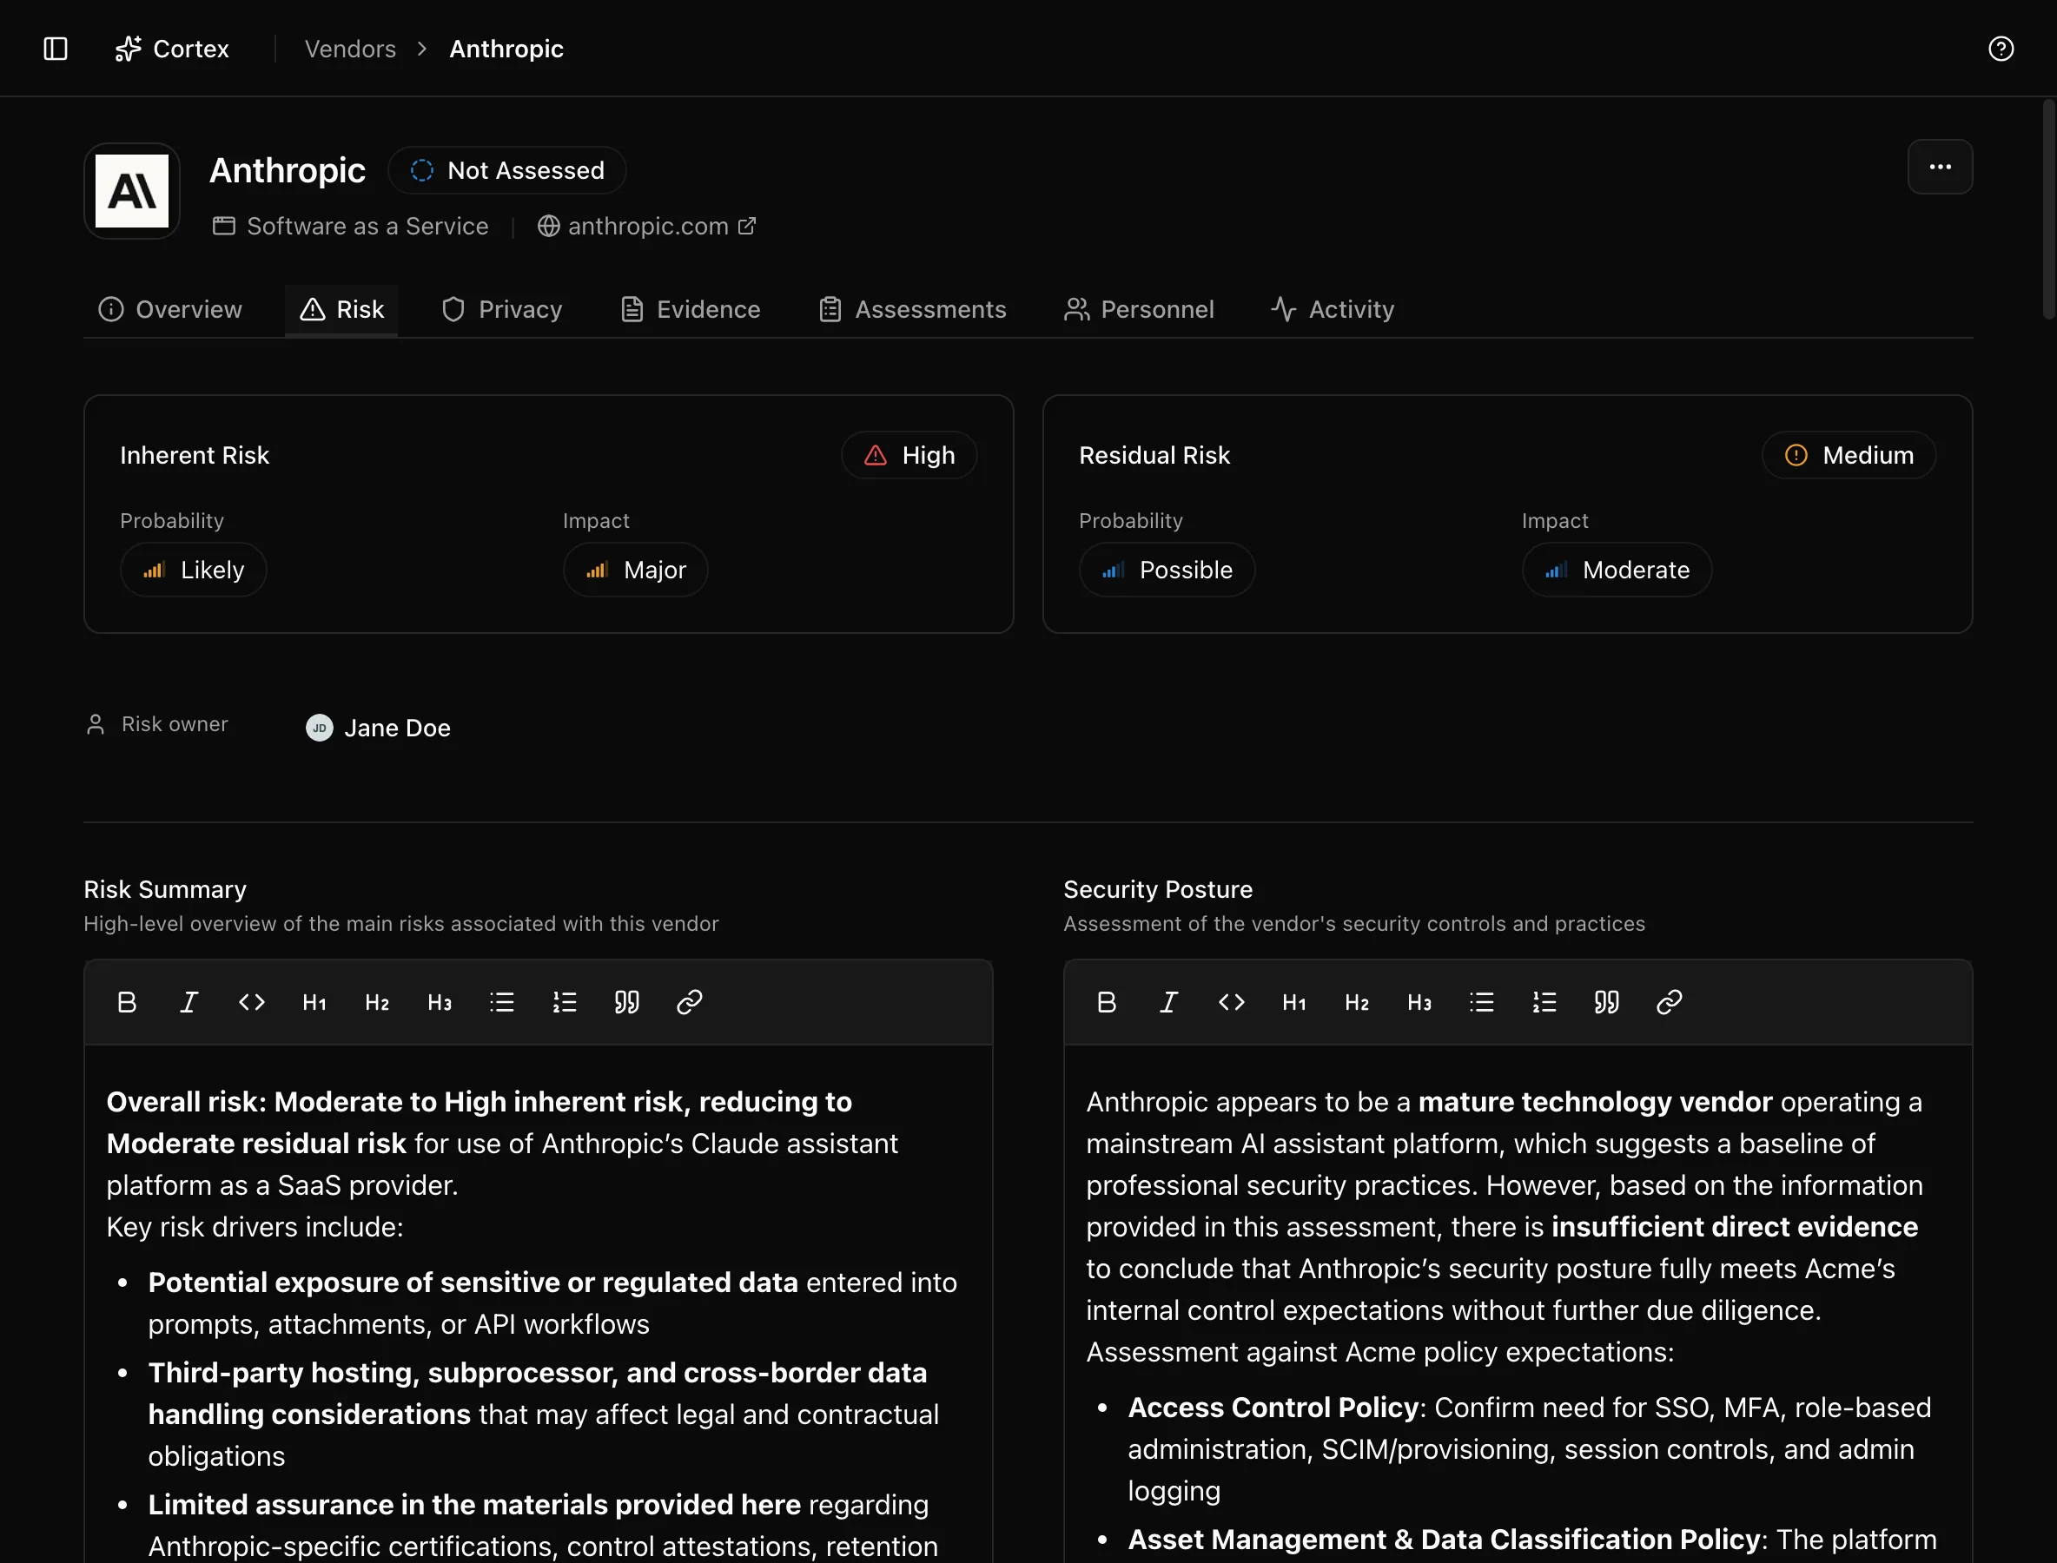This screenshot has width=2057, height=1563.
Task: Insert bullet list in Security Posture editor
Action: pyautogui.click(x=1482, y=1002)
